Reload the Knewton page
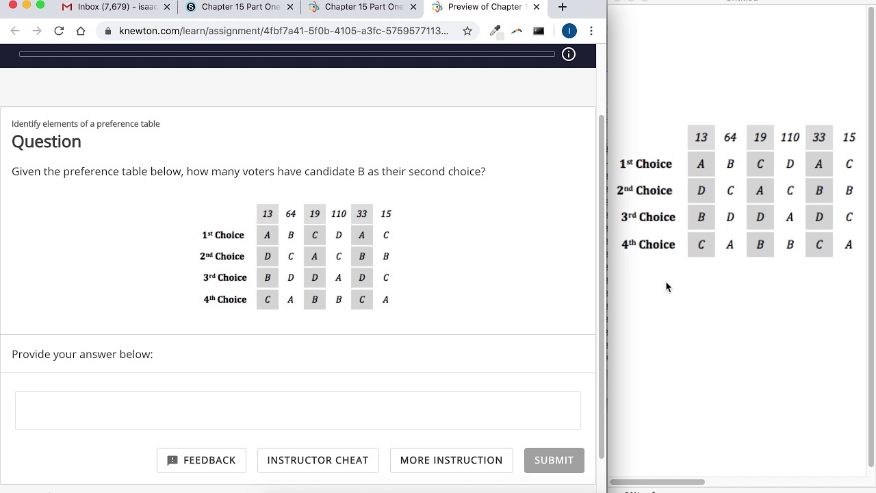This screenshot has height=493, width=876. click(59, 31)
